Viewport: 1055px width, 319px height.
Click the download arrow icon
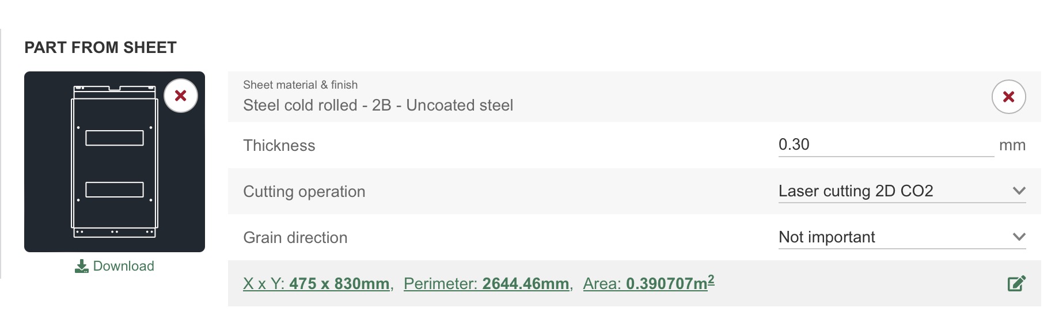click(x=82, y=266)
